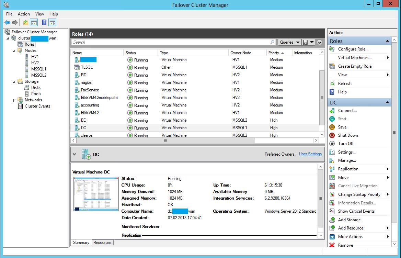Click the DC virtual machine thumbnail
The height and width of the screenshot is (258, 401).
pyautogui.click(x=96, y=194)
